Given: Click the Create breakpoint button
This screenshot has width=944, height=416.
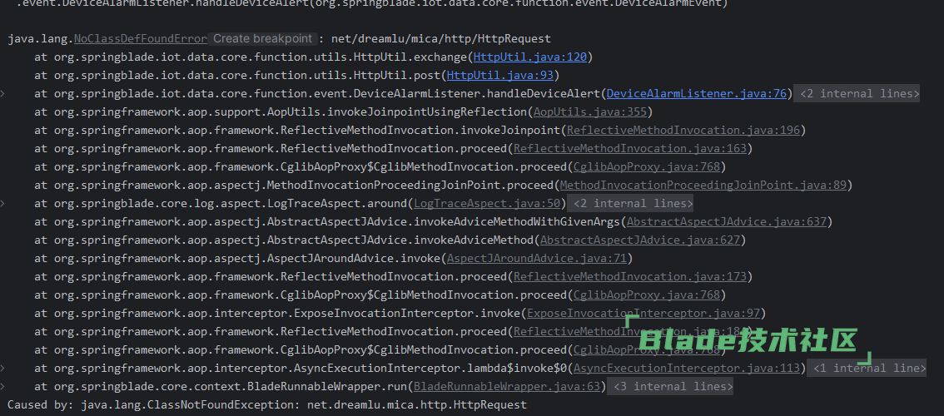Looking at the screenshot, I should [262, 39].
